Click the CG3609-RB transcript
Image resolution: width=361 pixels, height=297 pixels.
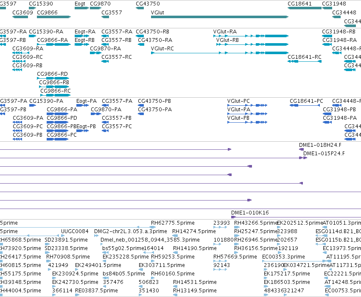17,70
